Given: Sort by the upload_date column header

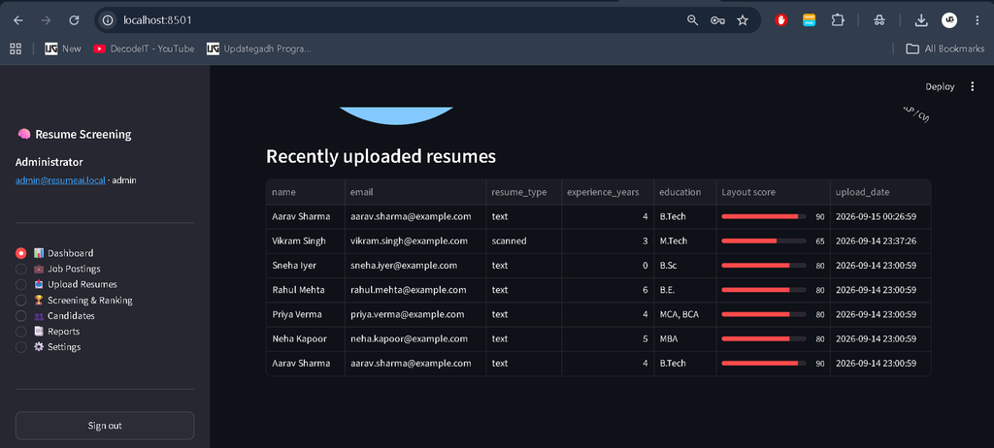Looking at the screenshot, I should [x=880, y=192].
